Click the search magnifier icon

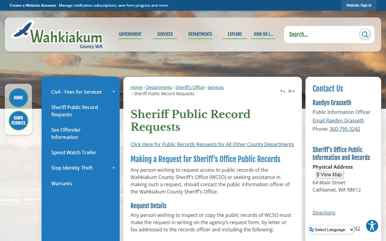365,34
